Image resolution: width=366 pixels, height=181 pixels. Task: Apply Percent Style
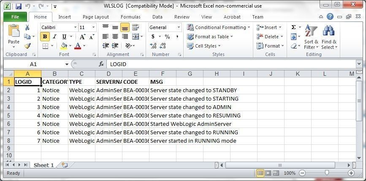167,37
